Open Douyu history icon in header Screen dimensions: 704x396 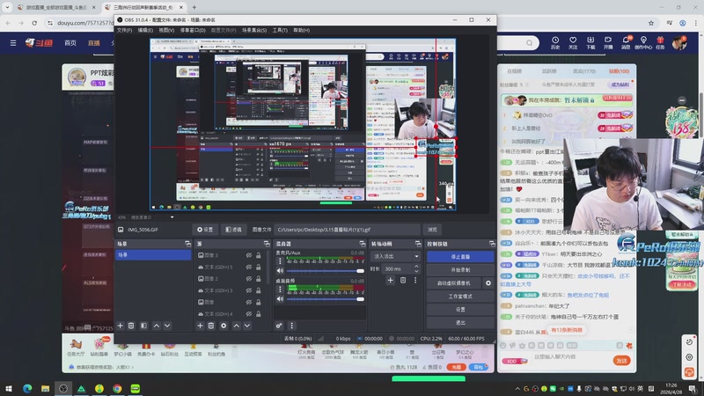[555, 42]
